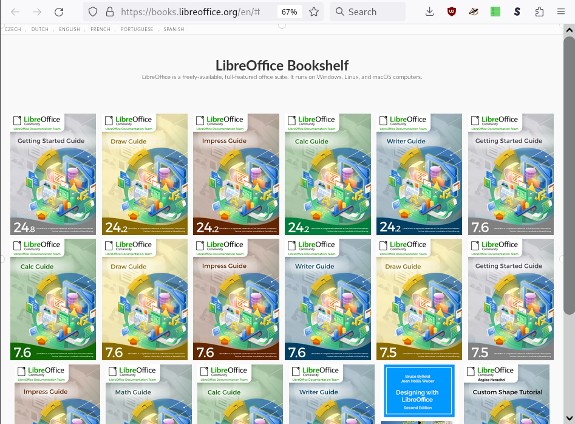
Task: Click the vertical scrollbar thumb
Action: tap(569, 176)
